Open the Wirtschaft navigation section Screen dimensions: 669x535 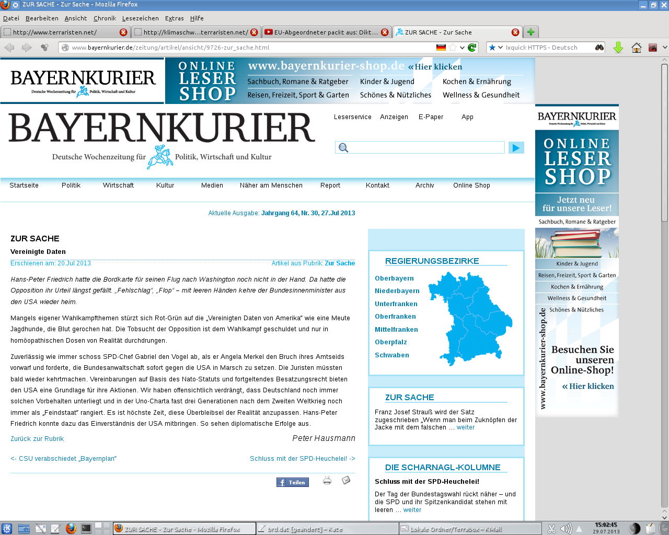[118, 185]
